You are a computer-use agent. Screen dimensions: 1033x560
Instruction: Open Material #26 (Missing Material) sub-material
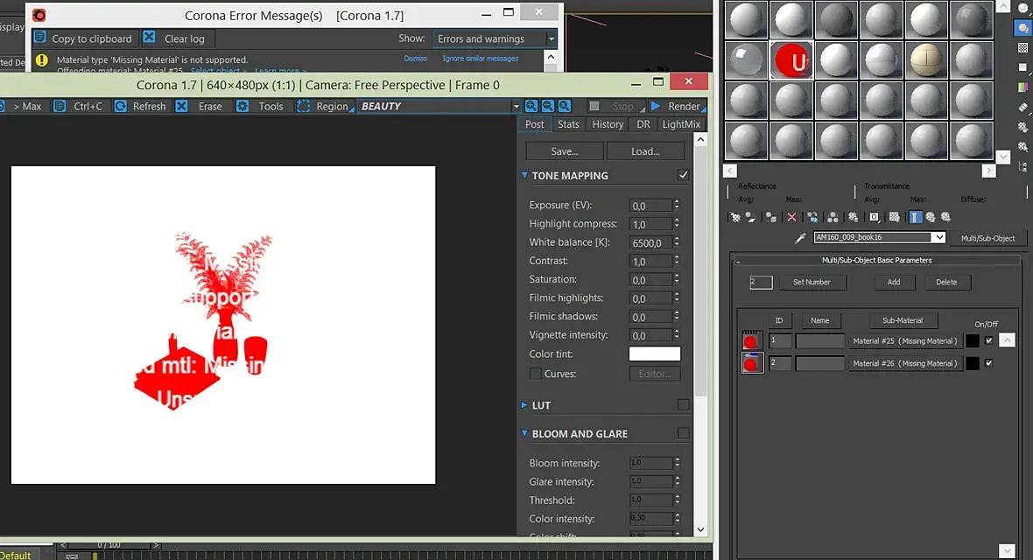(905, 363)
